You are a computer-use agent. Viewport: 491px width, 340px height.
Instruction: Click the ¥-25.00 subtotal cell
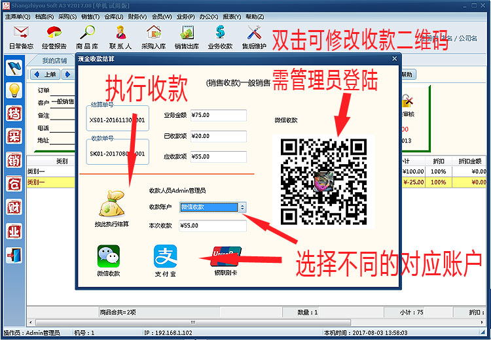point(413,182)
